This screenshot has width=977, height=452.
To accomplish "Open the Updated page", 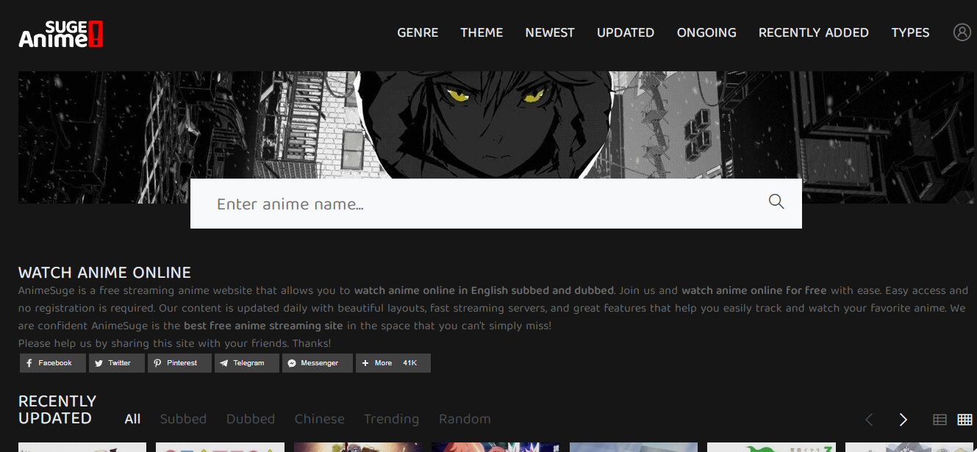I will [626, 32].
